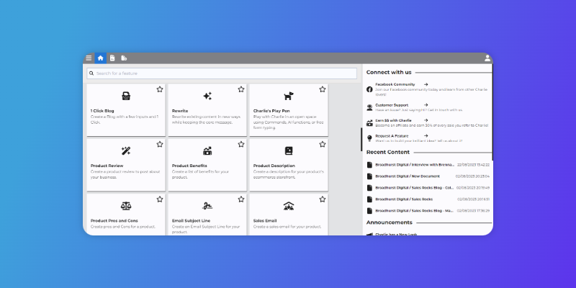Open the Rewrite feature title
Image resolution: width=576 pixels, height=288 pixels.
180,111
